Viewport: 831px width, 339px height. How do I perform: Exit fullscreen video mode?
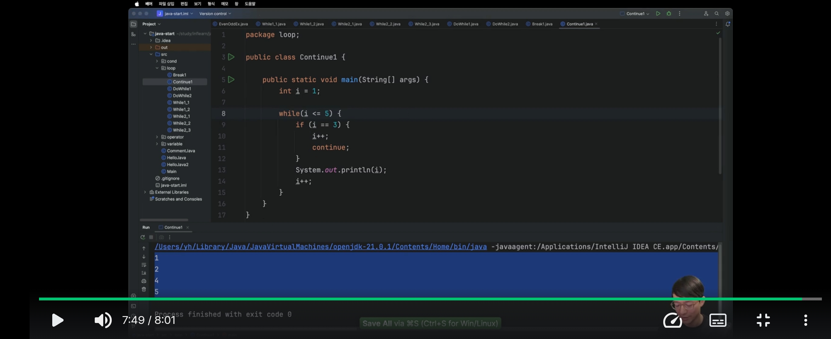tap(763, 320)
